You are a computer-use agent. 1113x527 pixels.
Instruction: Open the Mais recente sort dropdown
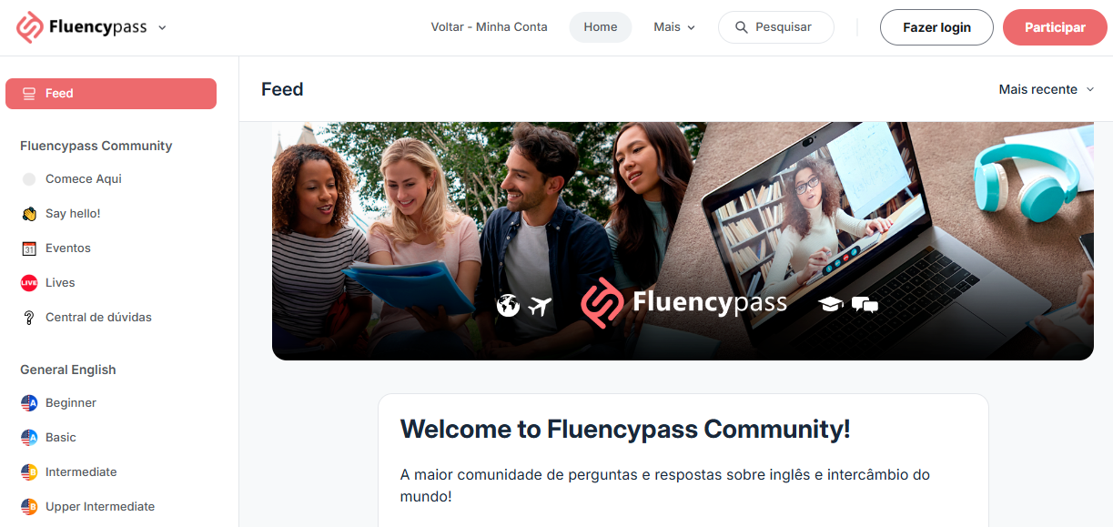[x=1047, y=89]
